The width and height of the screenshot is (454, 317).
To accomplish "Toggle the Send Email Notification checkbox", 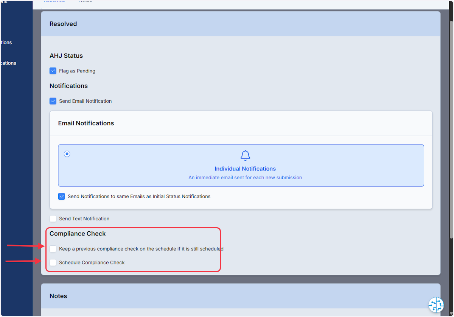I will pos(53,101).
